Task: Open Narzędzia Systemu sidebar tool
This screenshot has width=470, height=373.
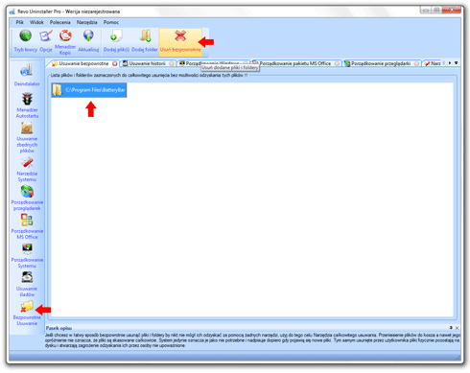Action: (x=27, y=170)
